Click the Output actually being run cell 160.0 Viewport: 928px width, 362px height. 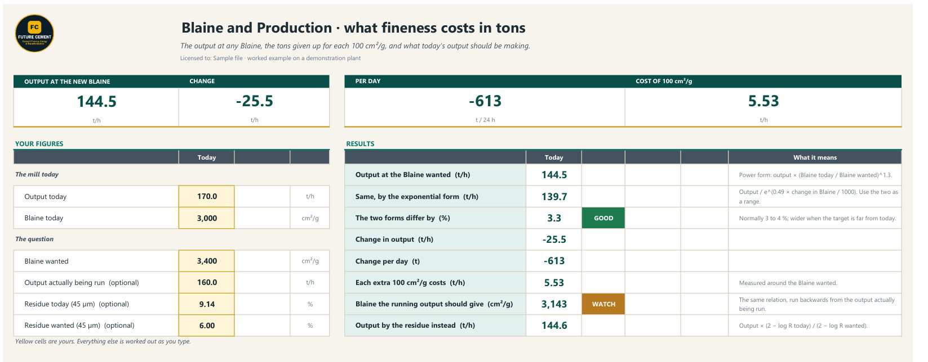(x=207, y=283)
